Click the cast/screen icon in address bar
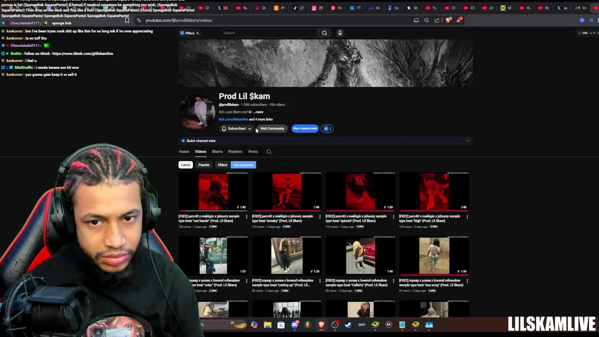This screenshot has width=599, height=337. pos(416,20)
